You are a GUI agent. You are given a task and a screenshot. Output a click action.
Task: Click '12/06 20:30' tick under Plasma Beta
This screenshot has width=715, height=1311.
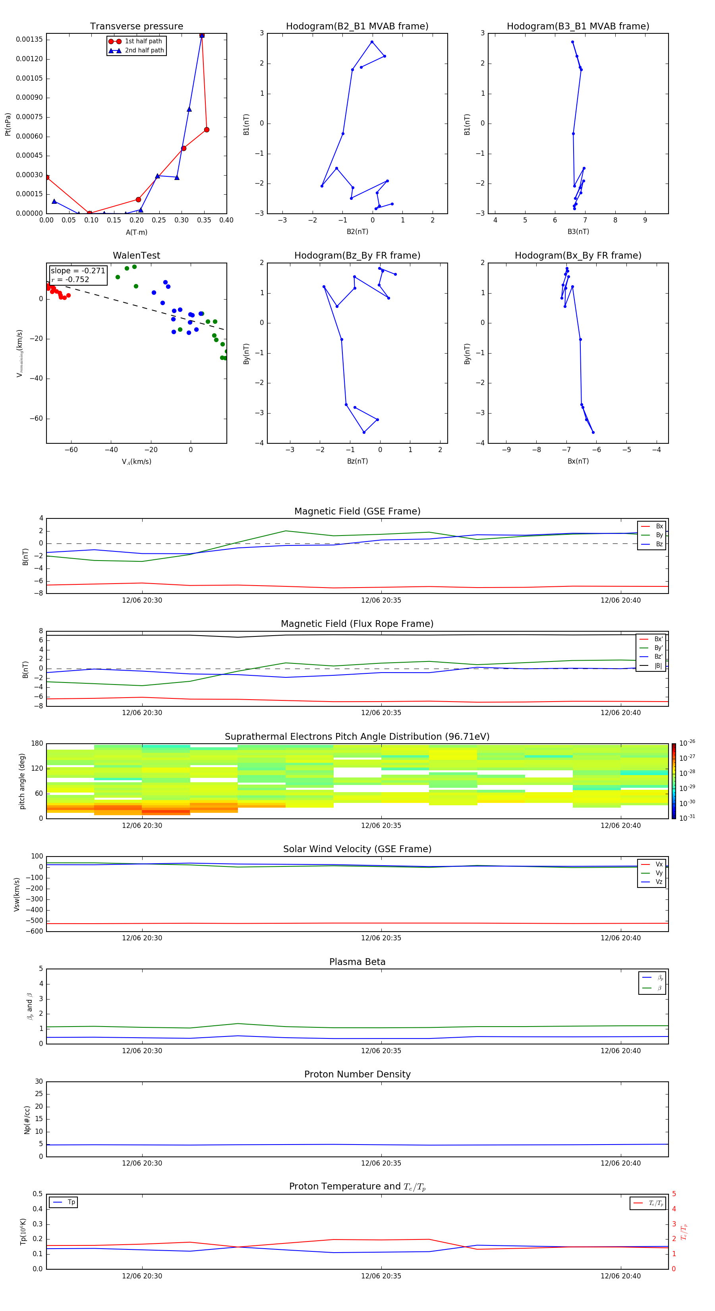[x=142, y=1051]
